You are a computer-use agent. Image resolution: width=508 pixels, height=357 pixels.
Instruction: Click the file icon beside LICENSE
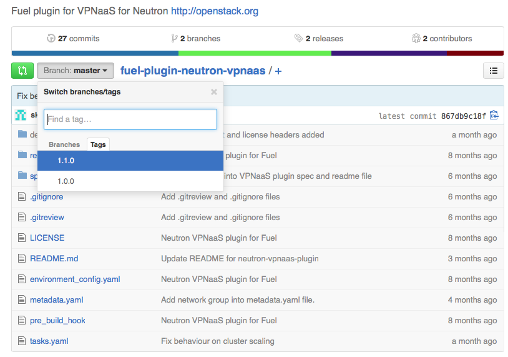(22, 238)
